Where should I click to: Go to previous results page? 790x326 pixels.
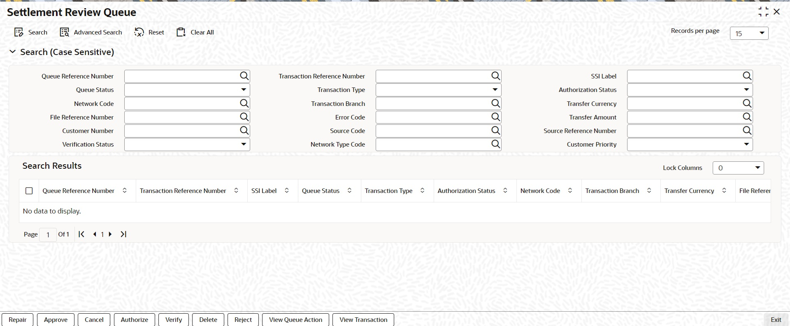point(95,234)
